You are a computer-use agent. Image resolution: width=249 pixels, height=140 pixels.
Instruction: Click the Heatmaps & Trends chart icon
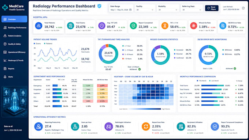click(x=5, y=60)
